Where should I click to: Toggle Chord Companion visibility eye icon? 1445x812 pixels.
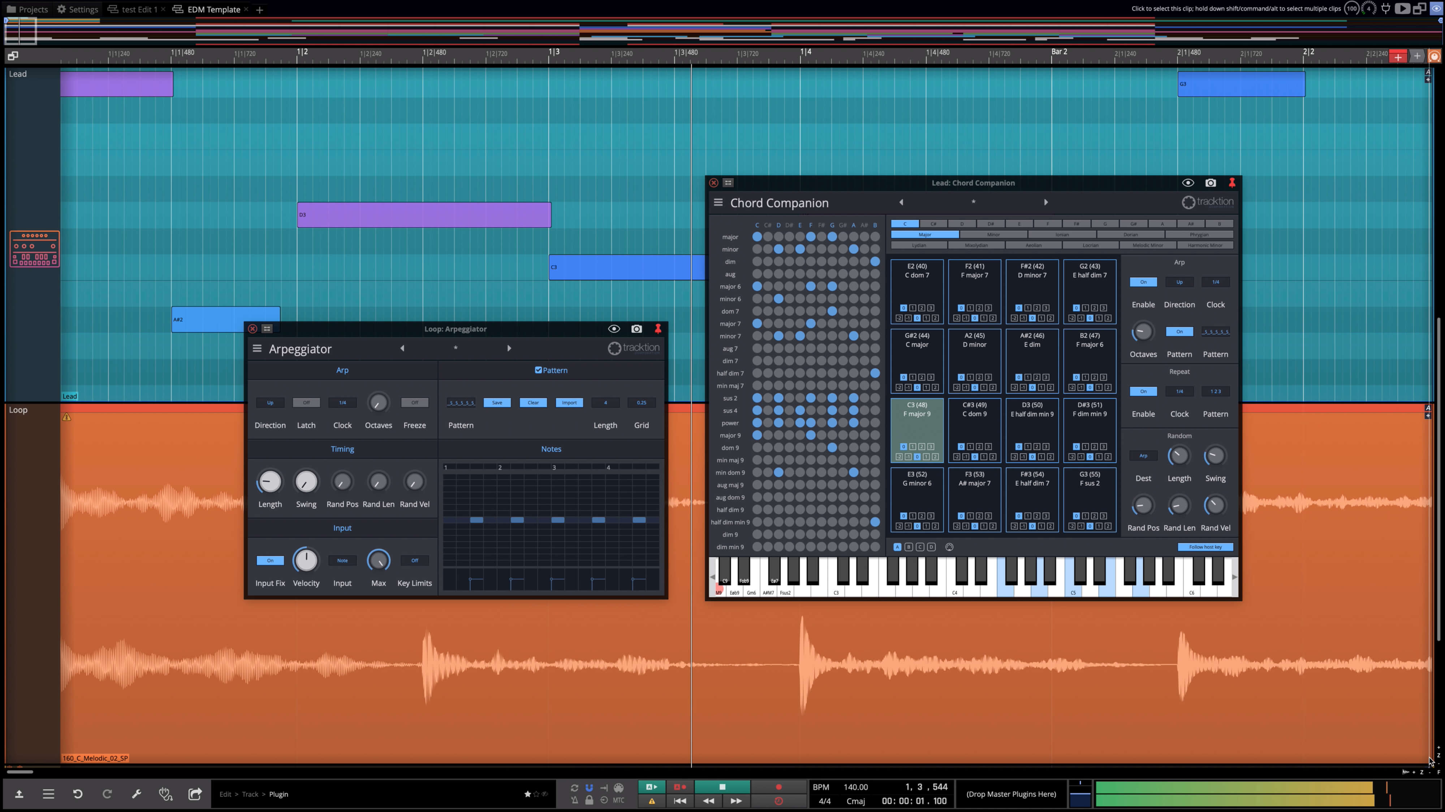(x=1187, y=183)
